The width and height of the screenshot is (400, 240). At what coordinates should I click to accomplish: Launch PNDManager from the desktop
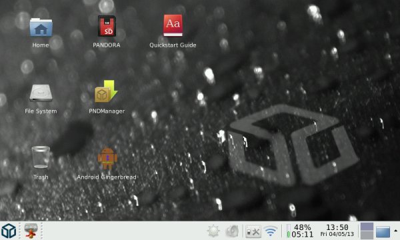pyautogui.click(x=106, y=91)
